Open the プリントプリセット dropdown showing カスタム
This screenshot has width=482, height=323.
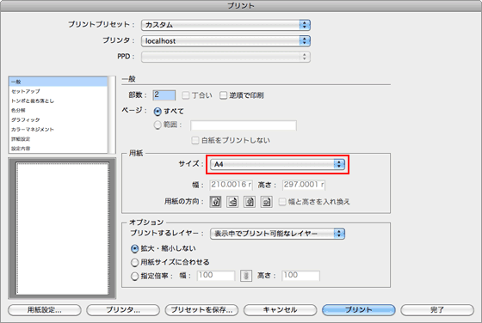(226, 25)
